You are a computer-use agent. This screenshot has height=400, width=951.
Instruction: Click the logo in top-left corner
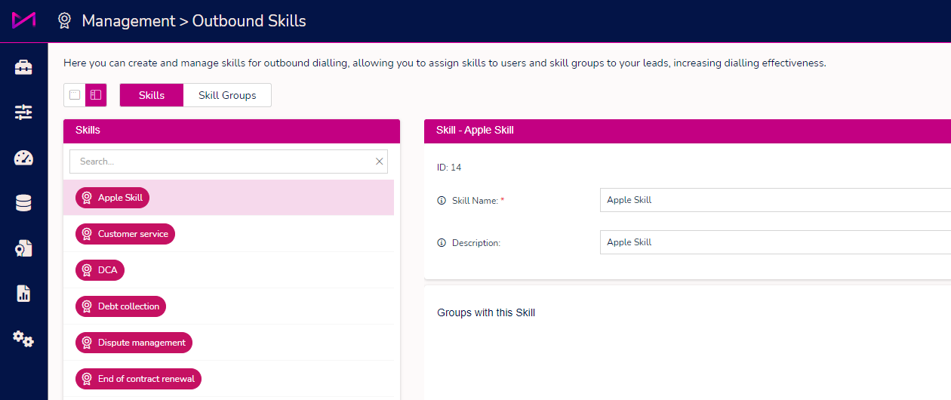[x=23, y=20]
